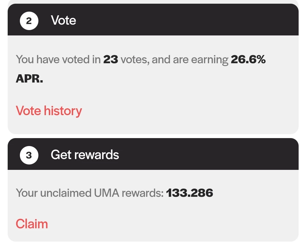Image resolution: width=306 pixels, height=245 pixels.
Task: Click the bold 23 votes count
Action: click(111, 59)
